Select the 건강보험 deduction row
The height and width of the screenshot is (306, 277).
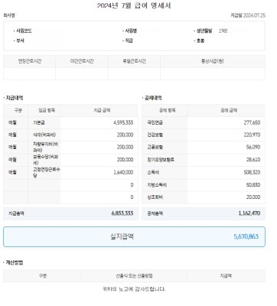[x=204, y=135]
